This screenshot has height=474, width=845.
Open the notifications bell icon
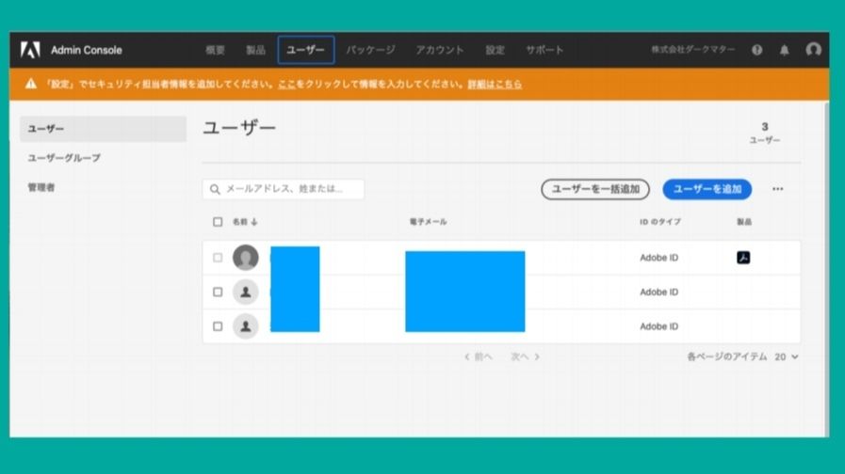pyautogui.click(x=784, y=50)
